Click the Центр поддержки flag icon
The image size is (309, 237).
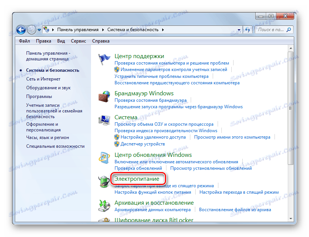point(104,59)
